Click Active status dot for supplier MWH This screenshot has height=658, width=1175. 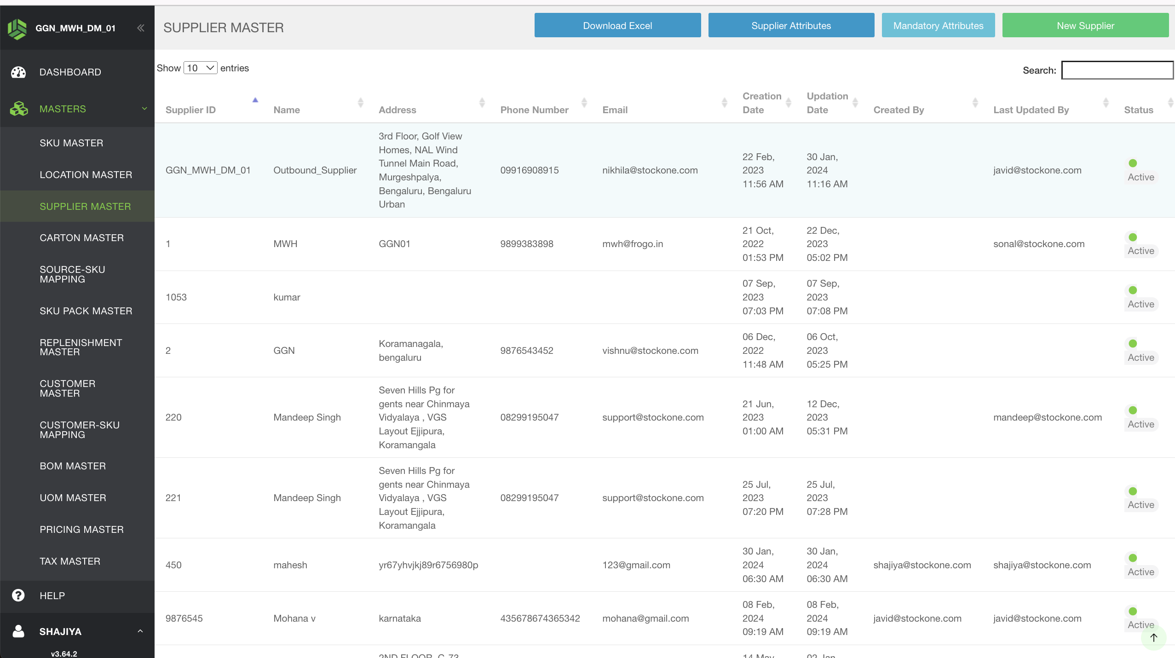coord(1133,237)
